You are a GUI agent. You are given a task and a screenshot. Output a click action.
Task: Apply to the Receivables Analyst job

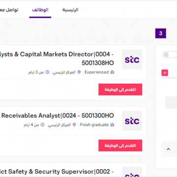pos(120,146)
